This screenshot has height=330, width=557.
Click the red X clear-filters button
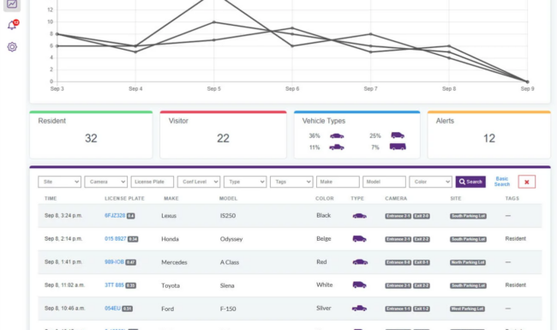pyautogui.click(x=526, y=182)
